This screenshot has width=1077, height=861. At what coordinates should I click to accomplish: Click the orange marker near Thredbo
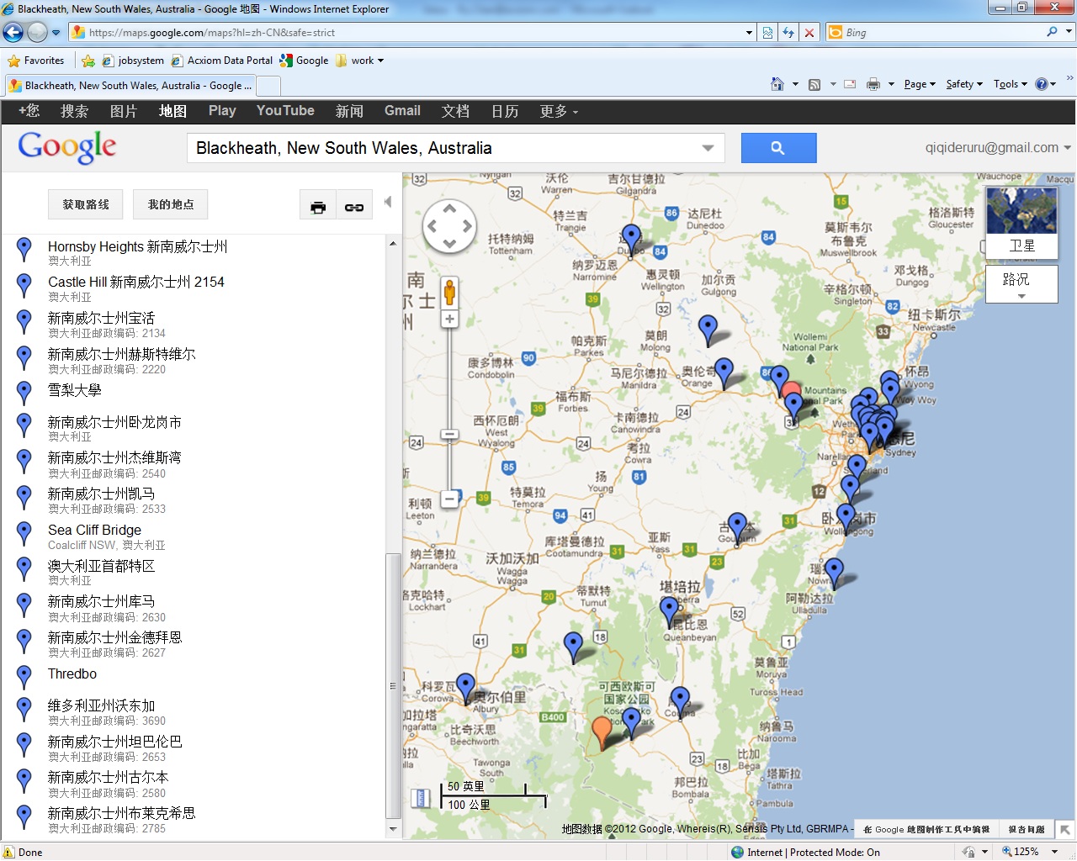point(602,733)
